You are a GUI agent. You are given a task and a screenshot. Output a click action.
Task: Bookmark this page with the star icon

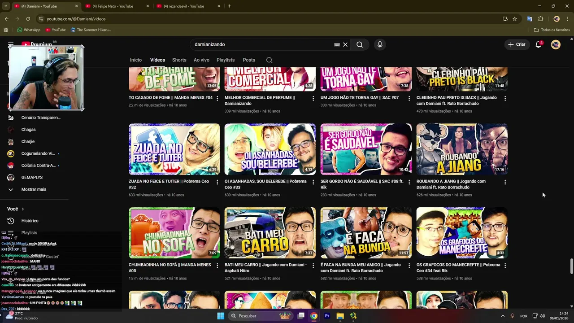click(515, 19)
